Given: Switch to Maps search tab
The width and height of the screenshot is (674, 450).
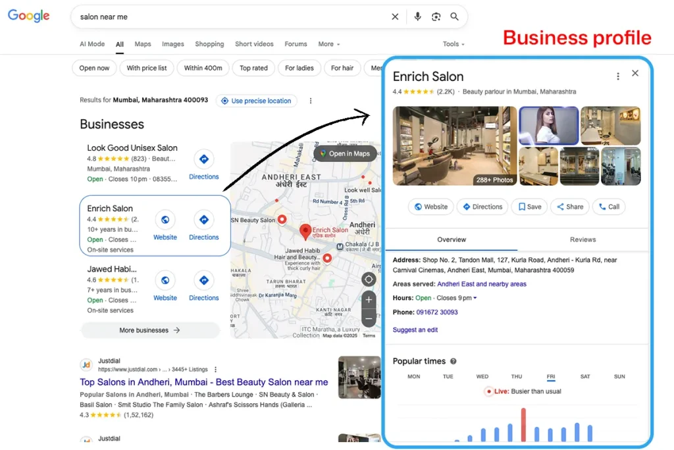Looking at the screenshot, I should (x=143, y=44).
